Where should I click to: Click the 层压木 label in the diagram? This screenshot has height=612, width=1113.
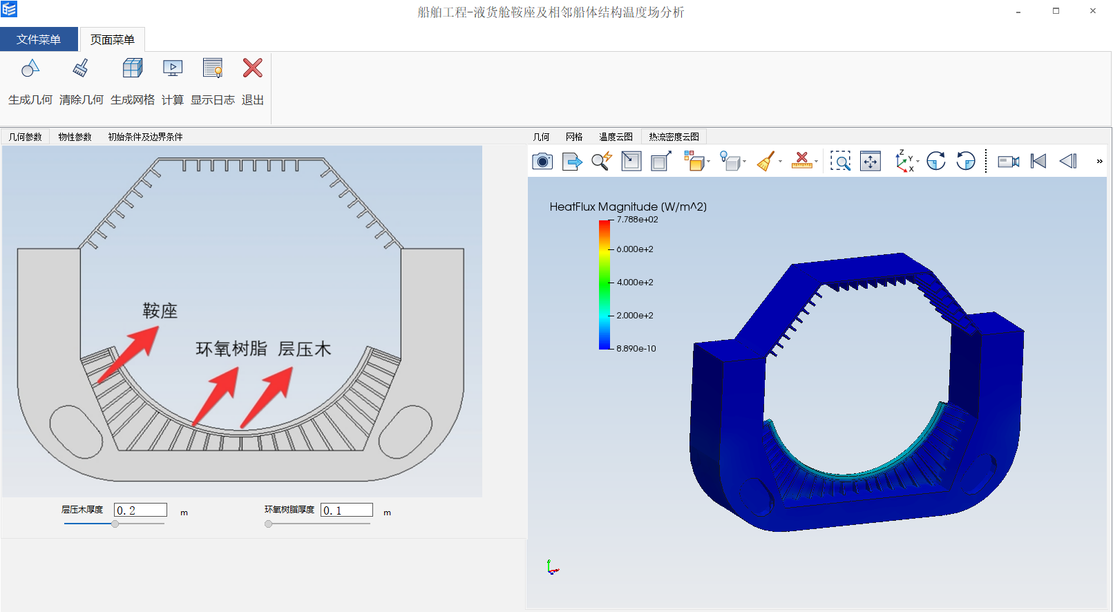point(304,349)
